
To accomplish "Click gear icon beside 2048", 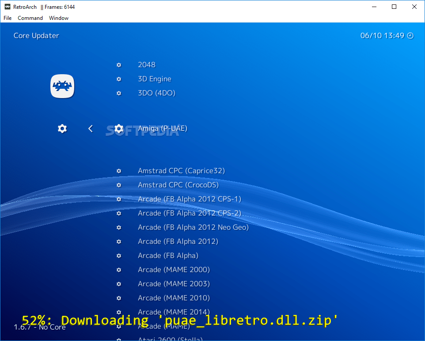I will click(119, 65).
